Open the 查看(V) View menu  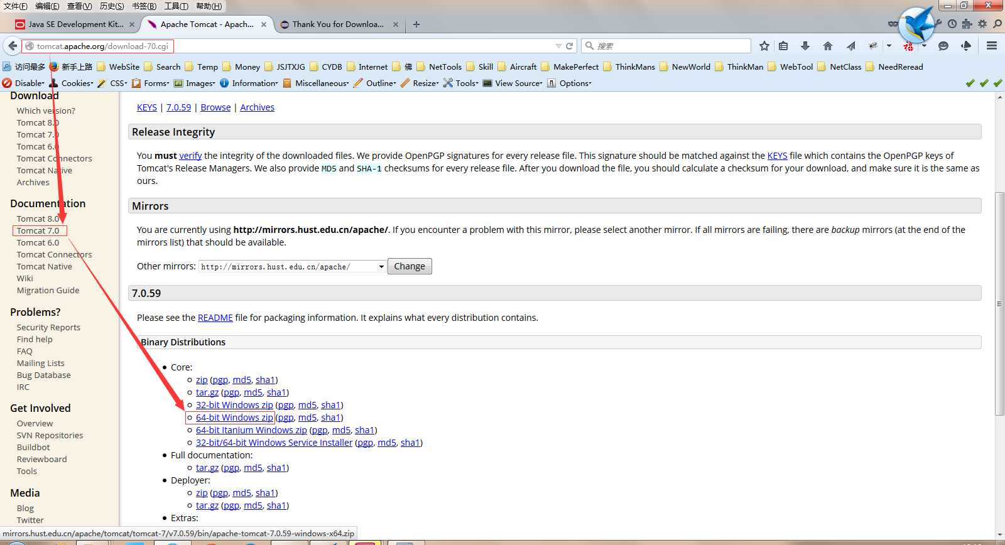[x=79, y=6]
